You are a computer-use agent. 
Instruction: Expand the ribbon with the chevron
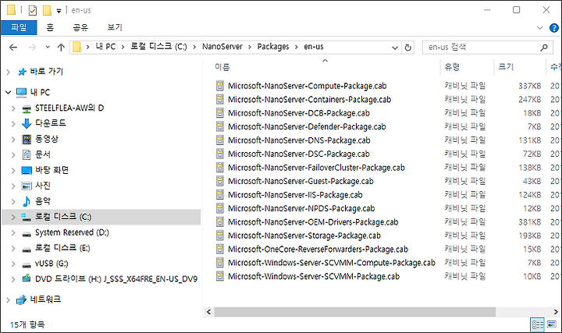[539, 28]
